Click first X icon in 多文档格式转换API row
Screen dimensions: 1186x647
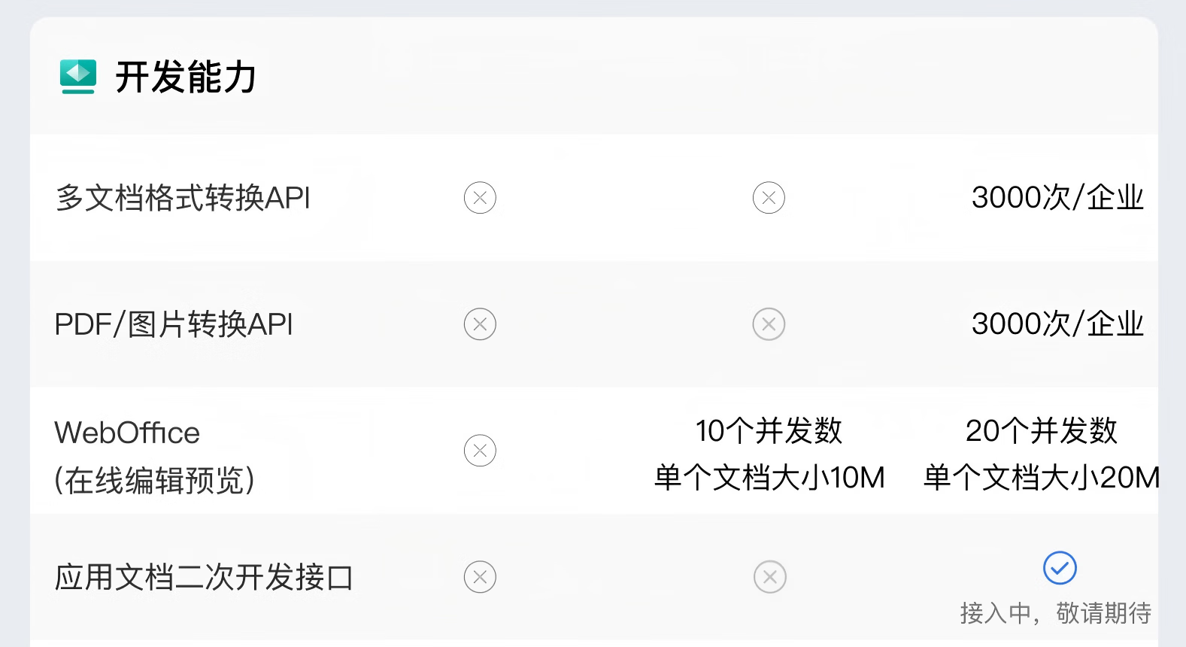click(x=480, y=198)
